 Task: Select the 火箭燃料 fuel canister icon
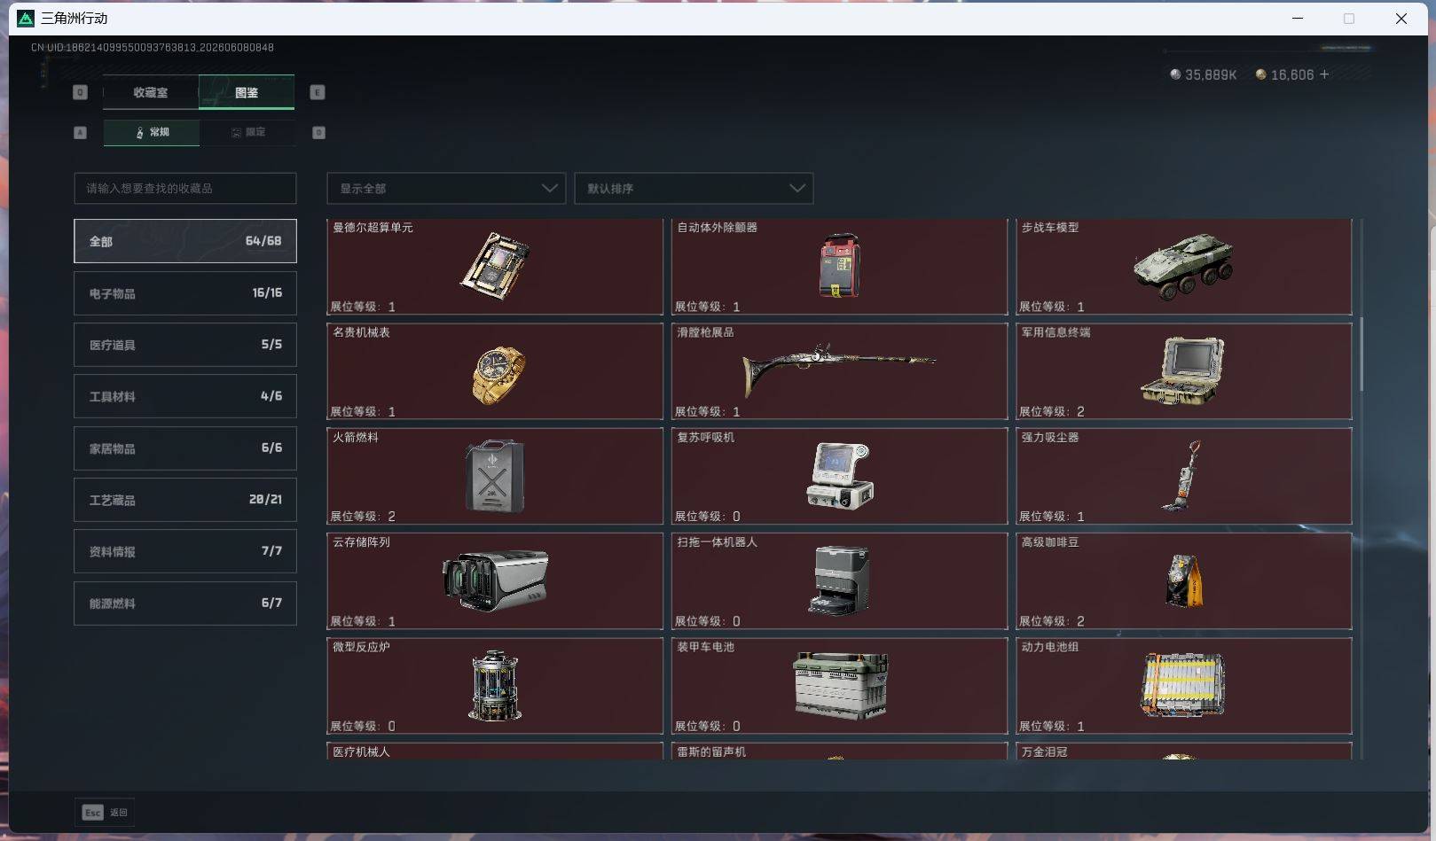click(495, 476)
